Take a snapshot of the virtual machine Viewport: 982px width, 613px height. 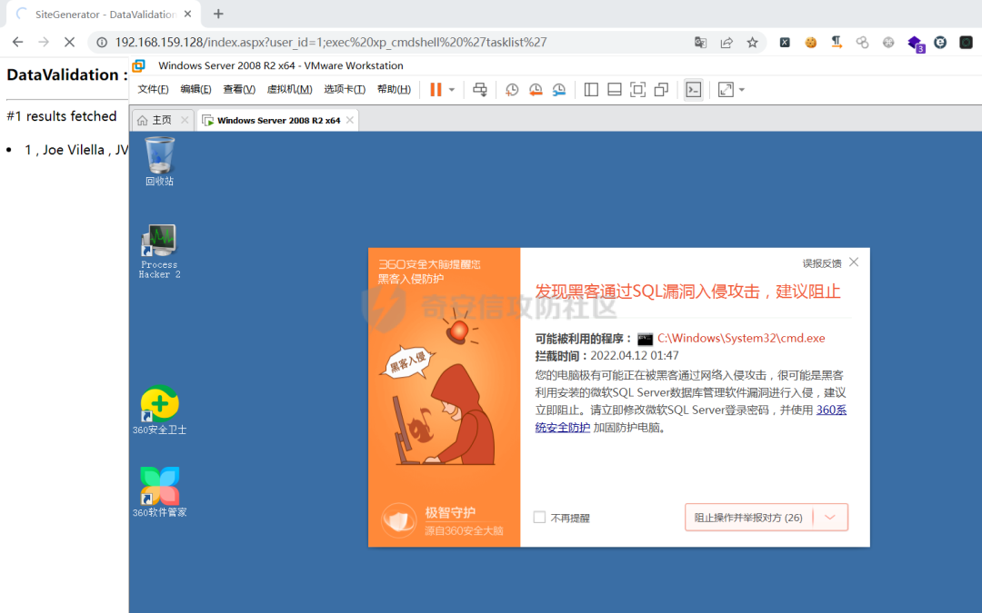512,89
